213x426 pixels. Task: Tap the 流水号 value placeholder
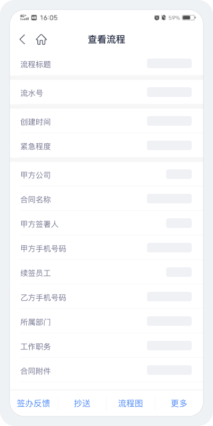pyautogui.click(x=169, y=92)
